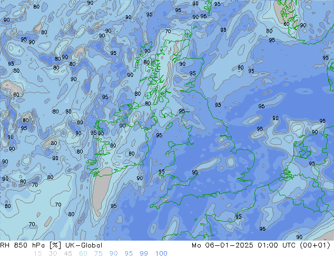Pick the legend value "99"
The height and width of the screenshot is (258, 334).
point(144,254)
